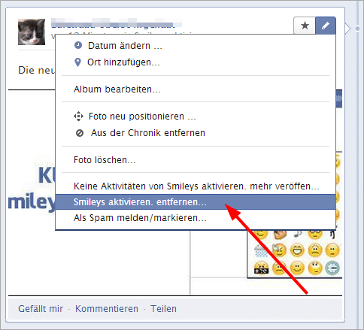Choose 'Aus der Chronik entfernen'

tap(196, 133)
